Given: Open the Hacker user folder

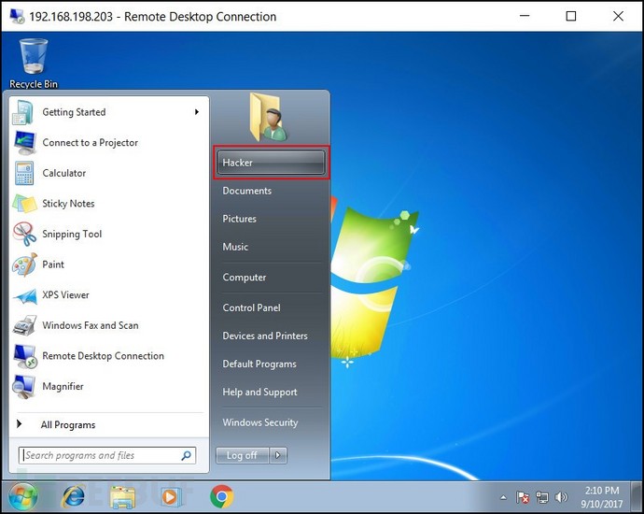Looking at the screenshot, I should coord(271,163).
